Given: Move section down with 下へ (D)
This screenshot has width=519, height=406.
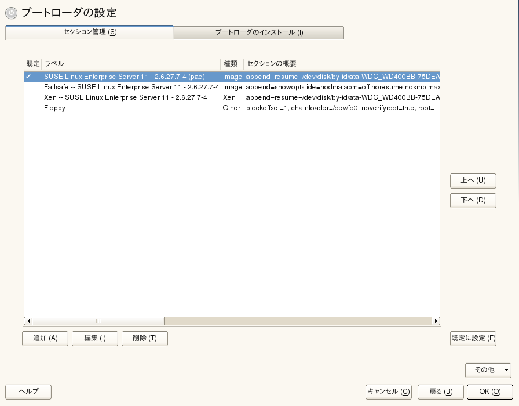Looking at the screenshot, I should pos(473,201).
